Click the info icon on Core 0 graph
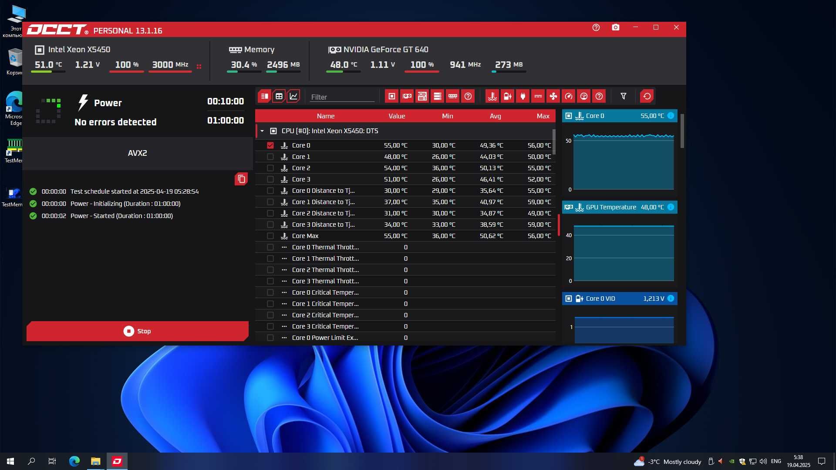Viewport: 836px width, 470px height. click(x=671, y=116)
